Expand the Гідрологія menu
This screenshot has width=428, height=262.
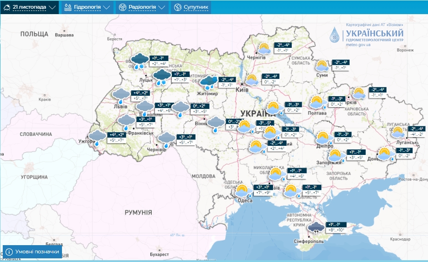click(87, 7)
